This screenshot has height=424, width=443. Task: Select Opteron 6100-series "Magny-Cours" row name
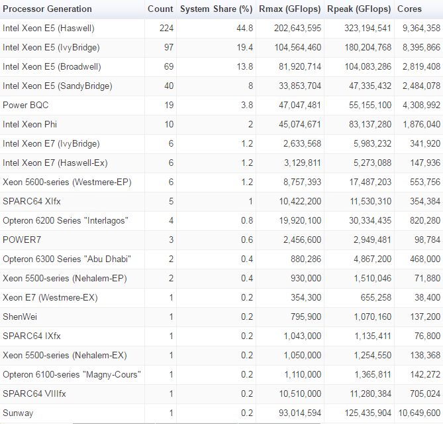pyautogui.click(x=72, y=375)
